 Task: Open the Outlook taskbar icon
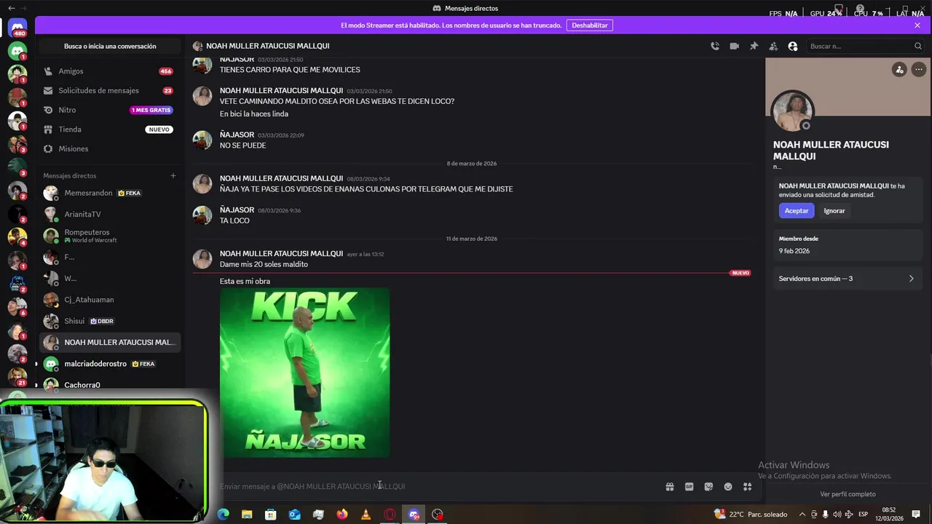294,515
